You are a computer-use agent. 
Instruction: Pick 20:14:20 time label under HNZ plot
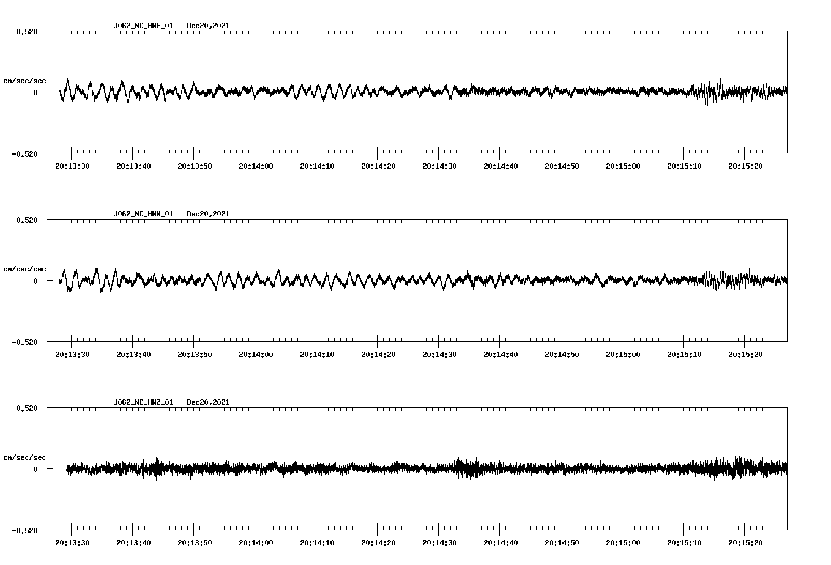click(x=378, y=542)
